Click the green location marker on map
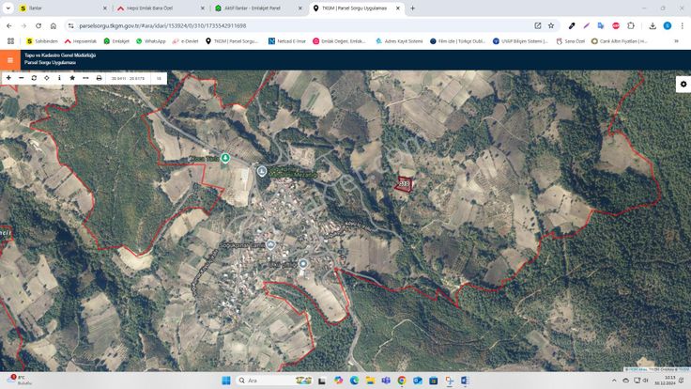691x389 pixels. 225,158
